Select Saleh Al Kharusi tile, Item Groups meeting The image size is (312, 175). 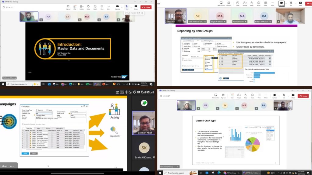tap(197, 16)
